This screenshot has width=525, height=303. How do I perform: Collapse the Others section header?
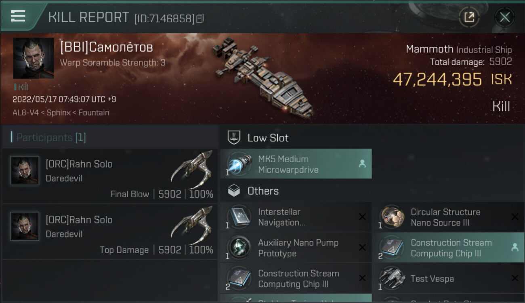pyautogui.click(x=263, y=191)
